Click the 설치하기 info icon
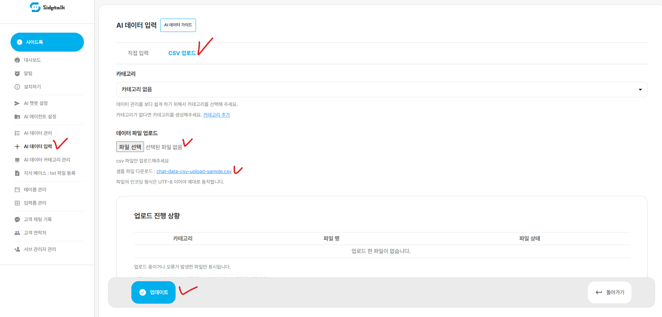The width and height of the screenshot is (662, 317). (x=17, y=87)
